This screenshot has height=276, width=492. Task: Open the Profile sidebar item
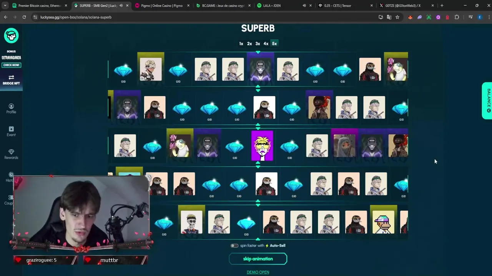(x=11, y=108)
